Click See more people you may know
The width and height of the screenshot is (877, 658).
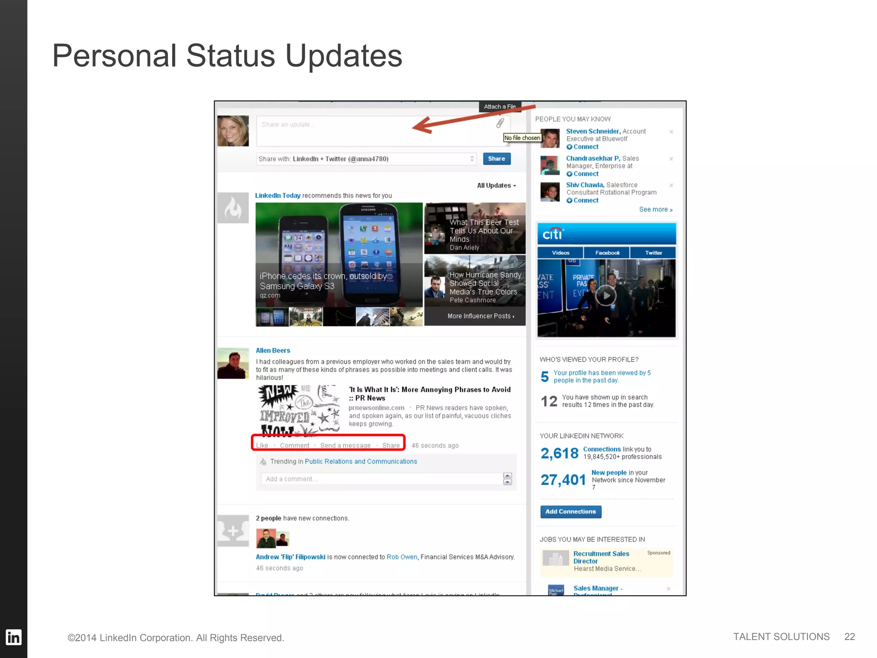tap(656, 209)
